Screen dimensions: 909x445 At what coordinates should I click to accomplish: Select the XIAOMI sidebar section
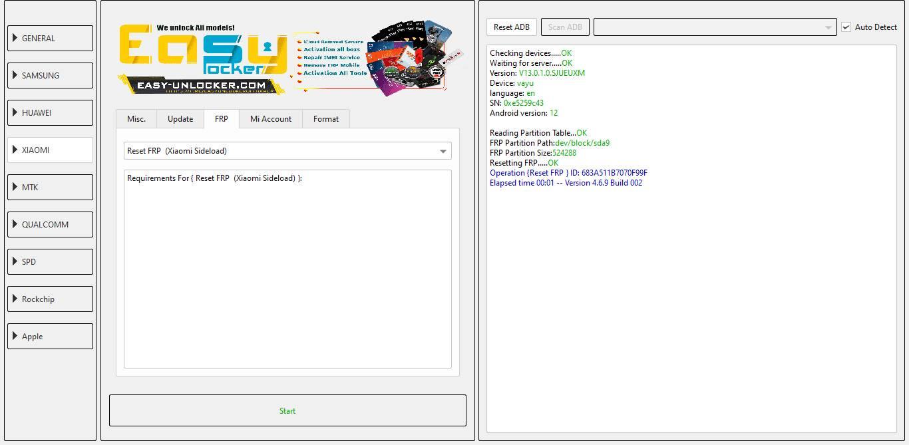point(50,150)
